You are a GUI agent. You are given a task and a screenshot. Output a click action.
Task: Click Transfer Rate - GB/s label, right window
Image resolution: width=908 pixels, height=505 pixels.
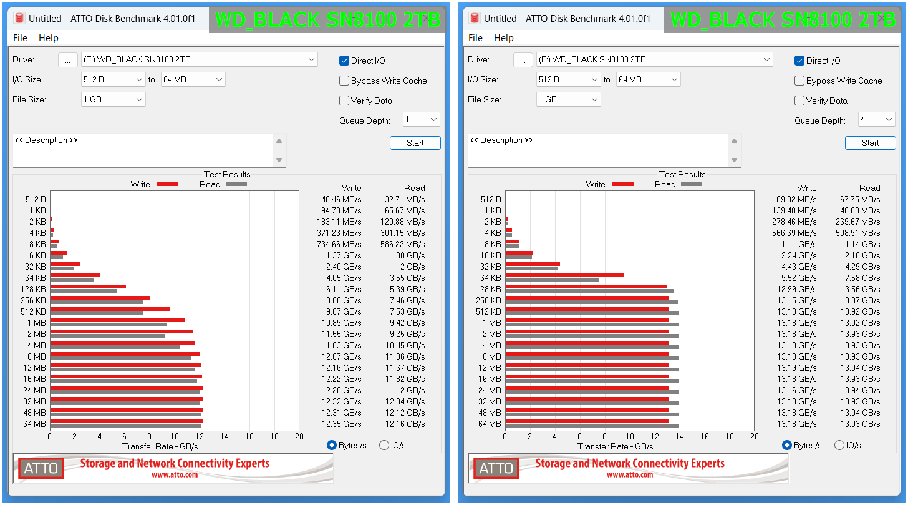click(615, 446)
